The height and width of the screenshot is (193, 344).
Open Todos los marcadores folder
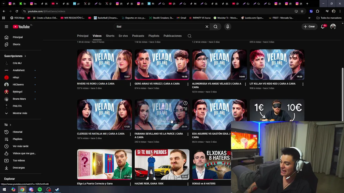click(329, 18)
